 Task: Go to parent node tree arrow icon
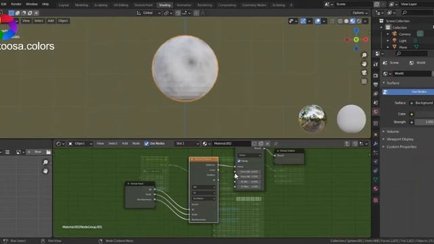pos(347,144)
